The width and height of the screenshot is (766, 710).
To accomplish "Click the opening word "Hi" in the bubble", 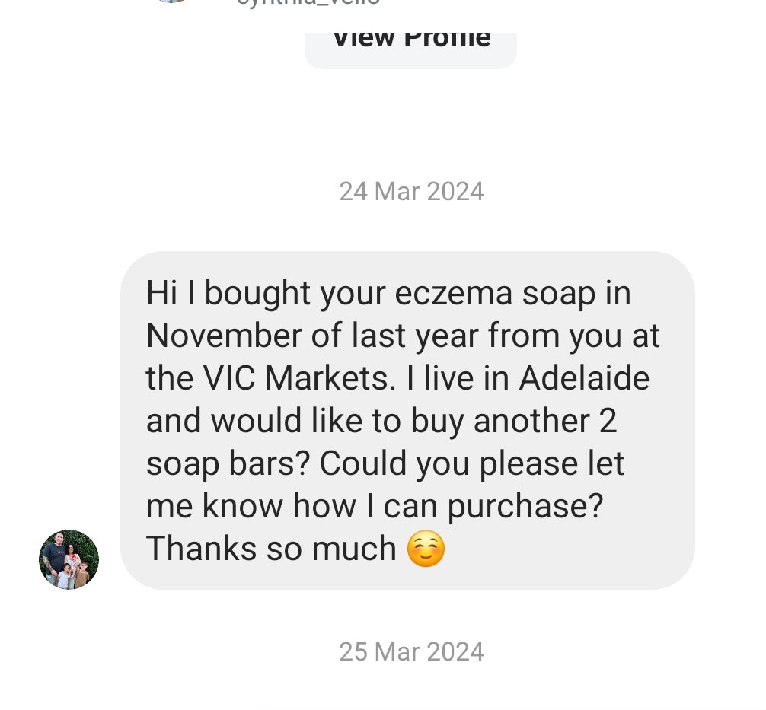I will (x=161, y=294).
